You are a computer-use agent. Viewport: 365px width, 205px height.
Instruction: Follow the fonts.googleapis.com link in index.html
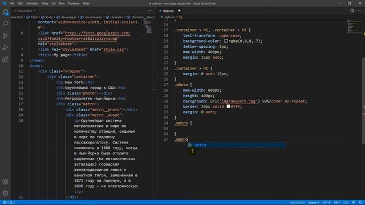pyautogui.click(x=84, y=36)
